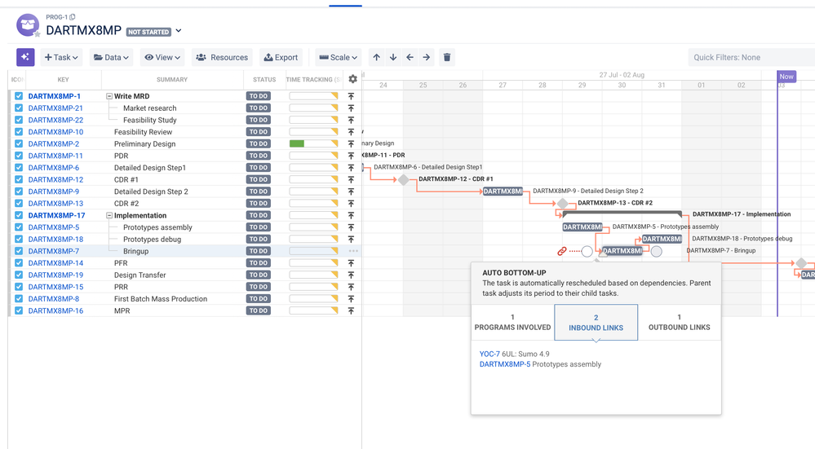Click the DARTMX8MP project avatar icon
Screen dimensions: 815x449
28,25
